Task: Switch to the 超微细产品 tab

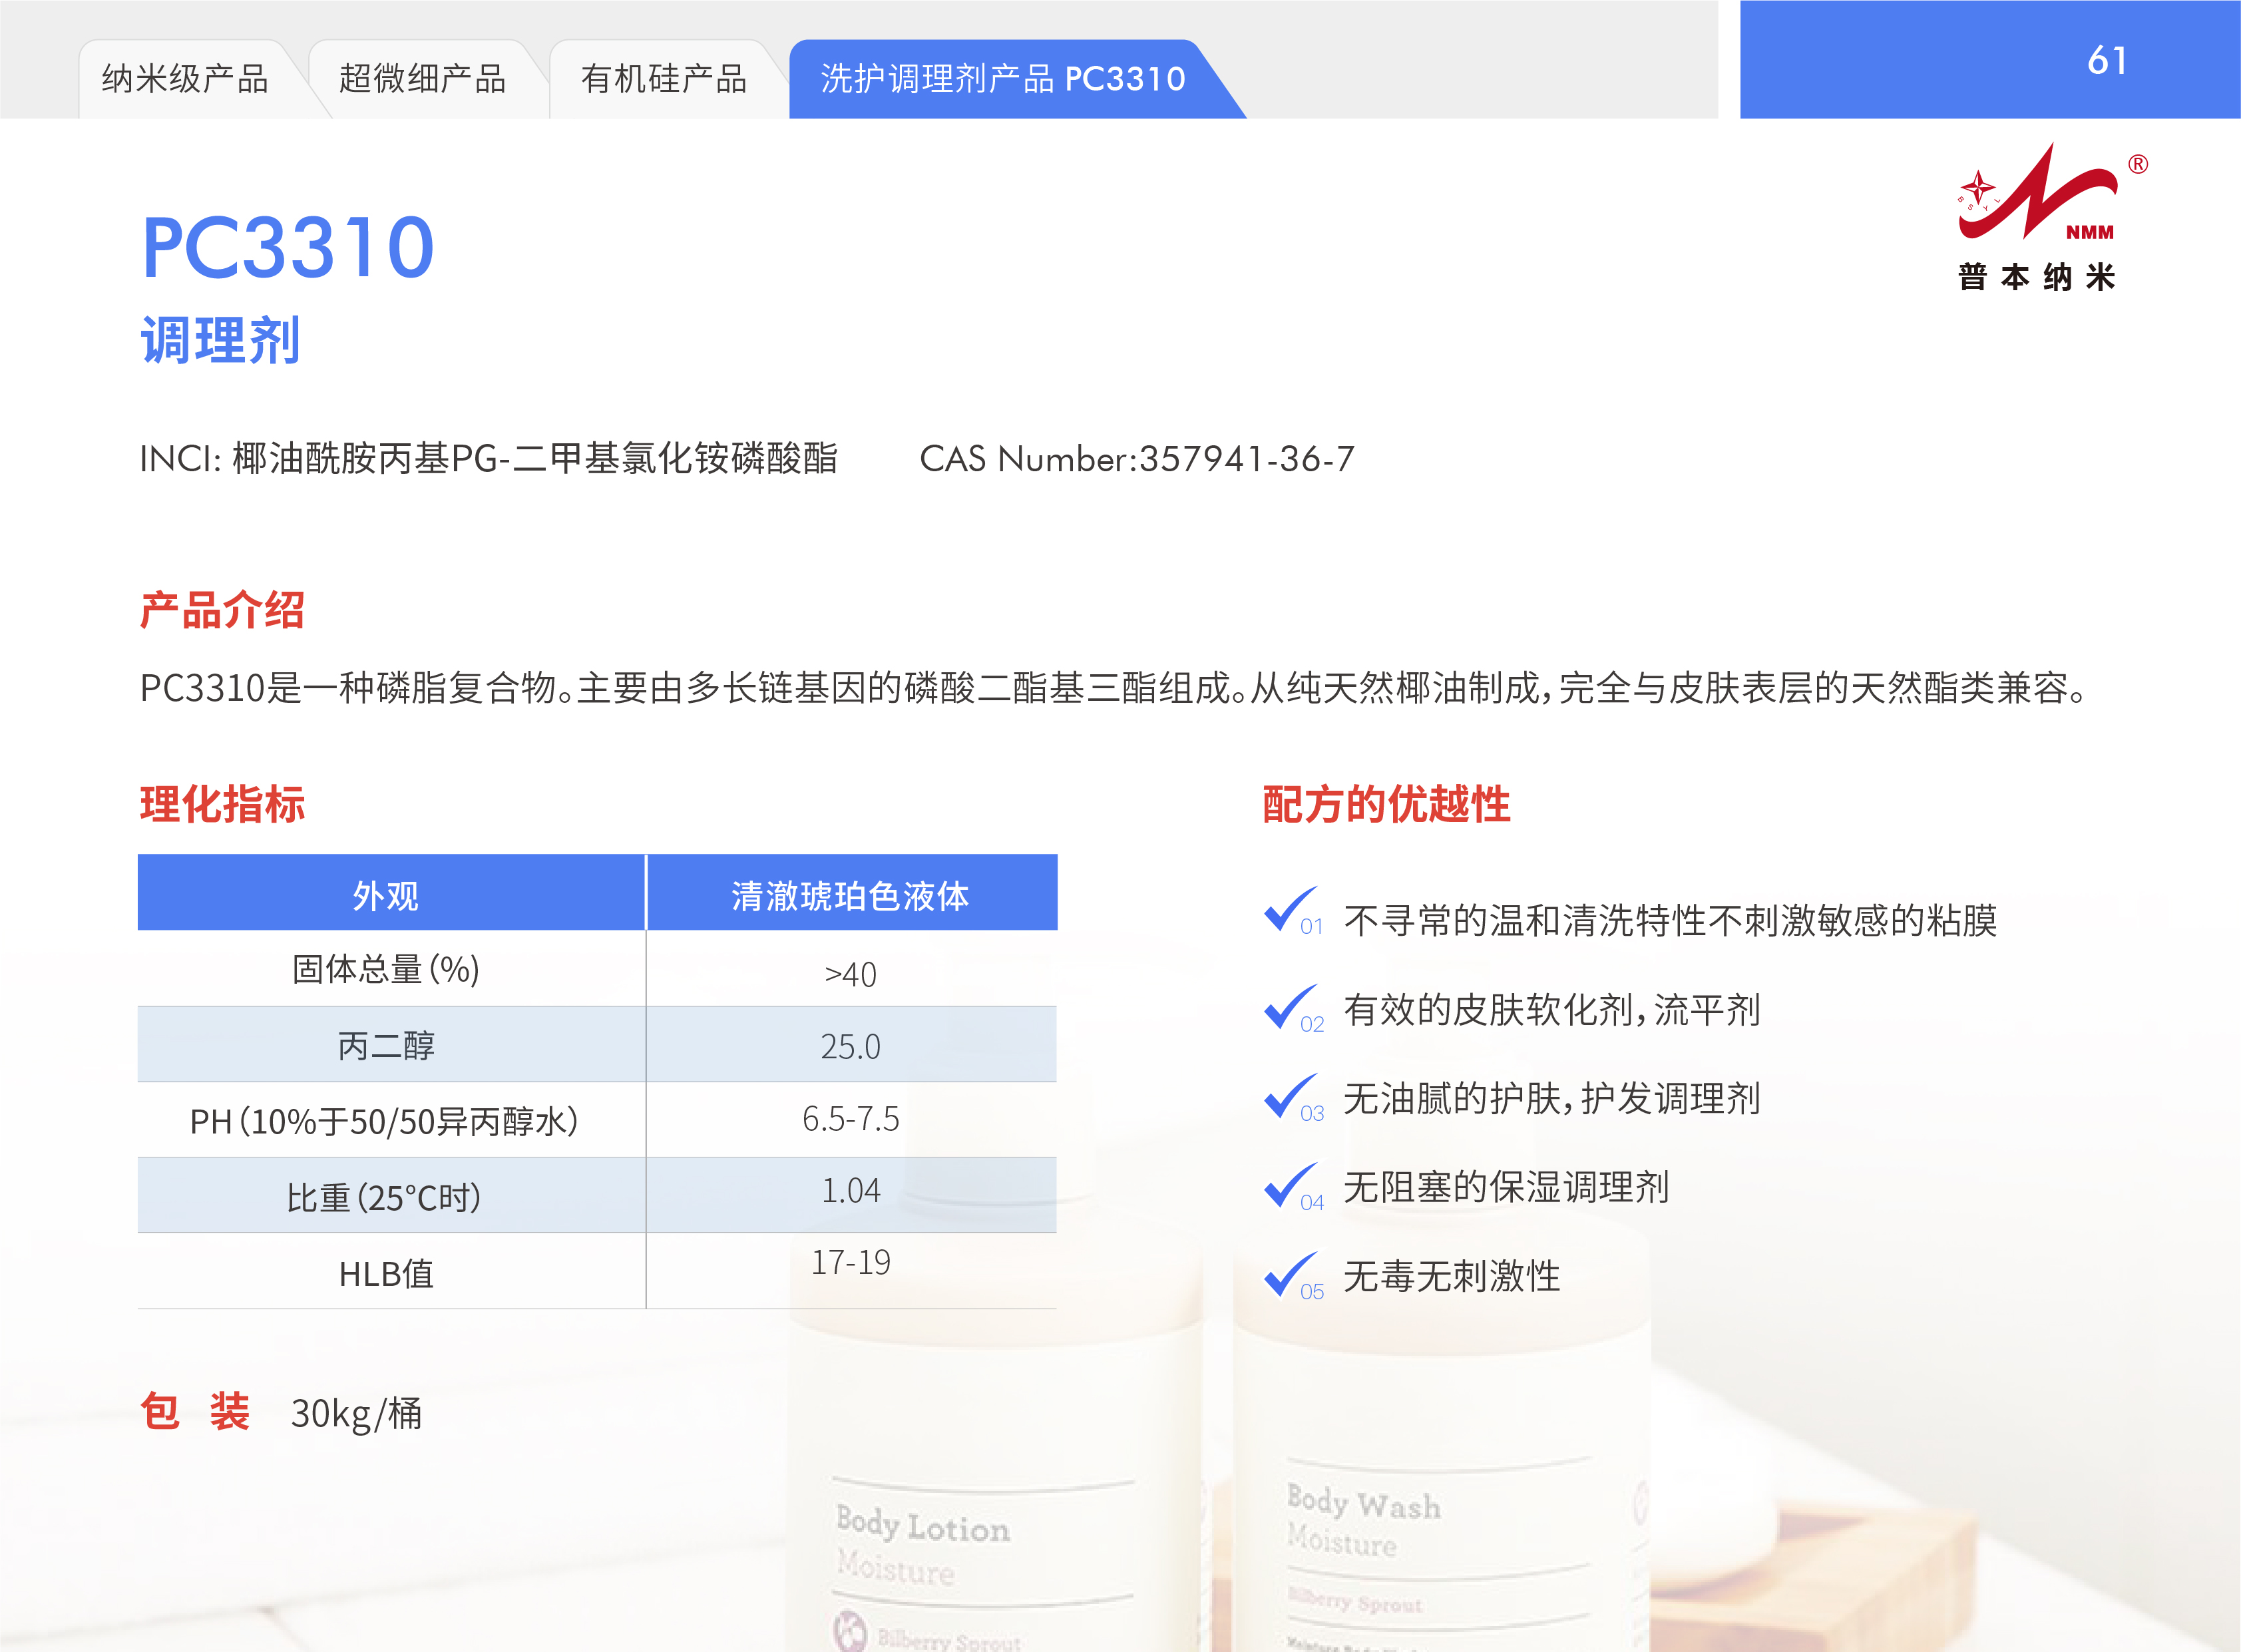Action: 422,79
